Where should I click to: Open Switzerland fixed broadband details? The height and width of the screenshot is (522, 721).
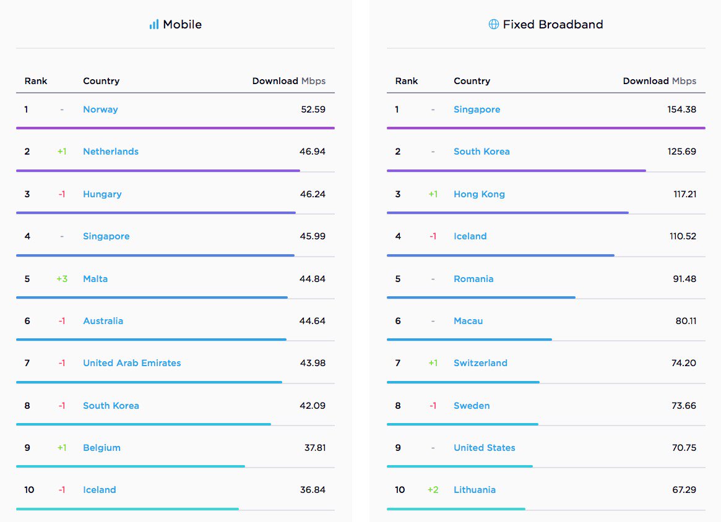coord(480,363)
